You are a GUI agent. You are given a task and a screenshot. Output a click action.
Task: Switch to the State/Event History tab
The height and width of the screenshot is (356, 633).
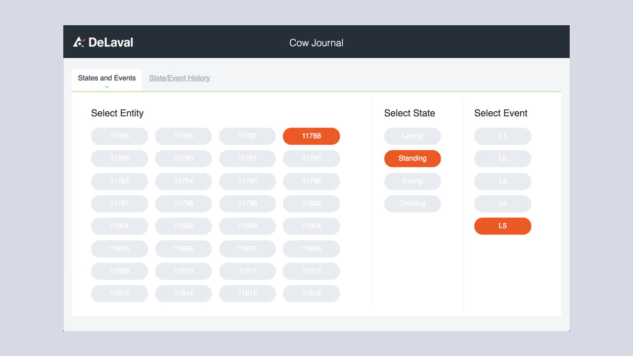[179, 78]
